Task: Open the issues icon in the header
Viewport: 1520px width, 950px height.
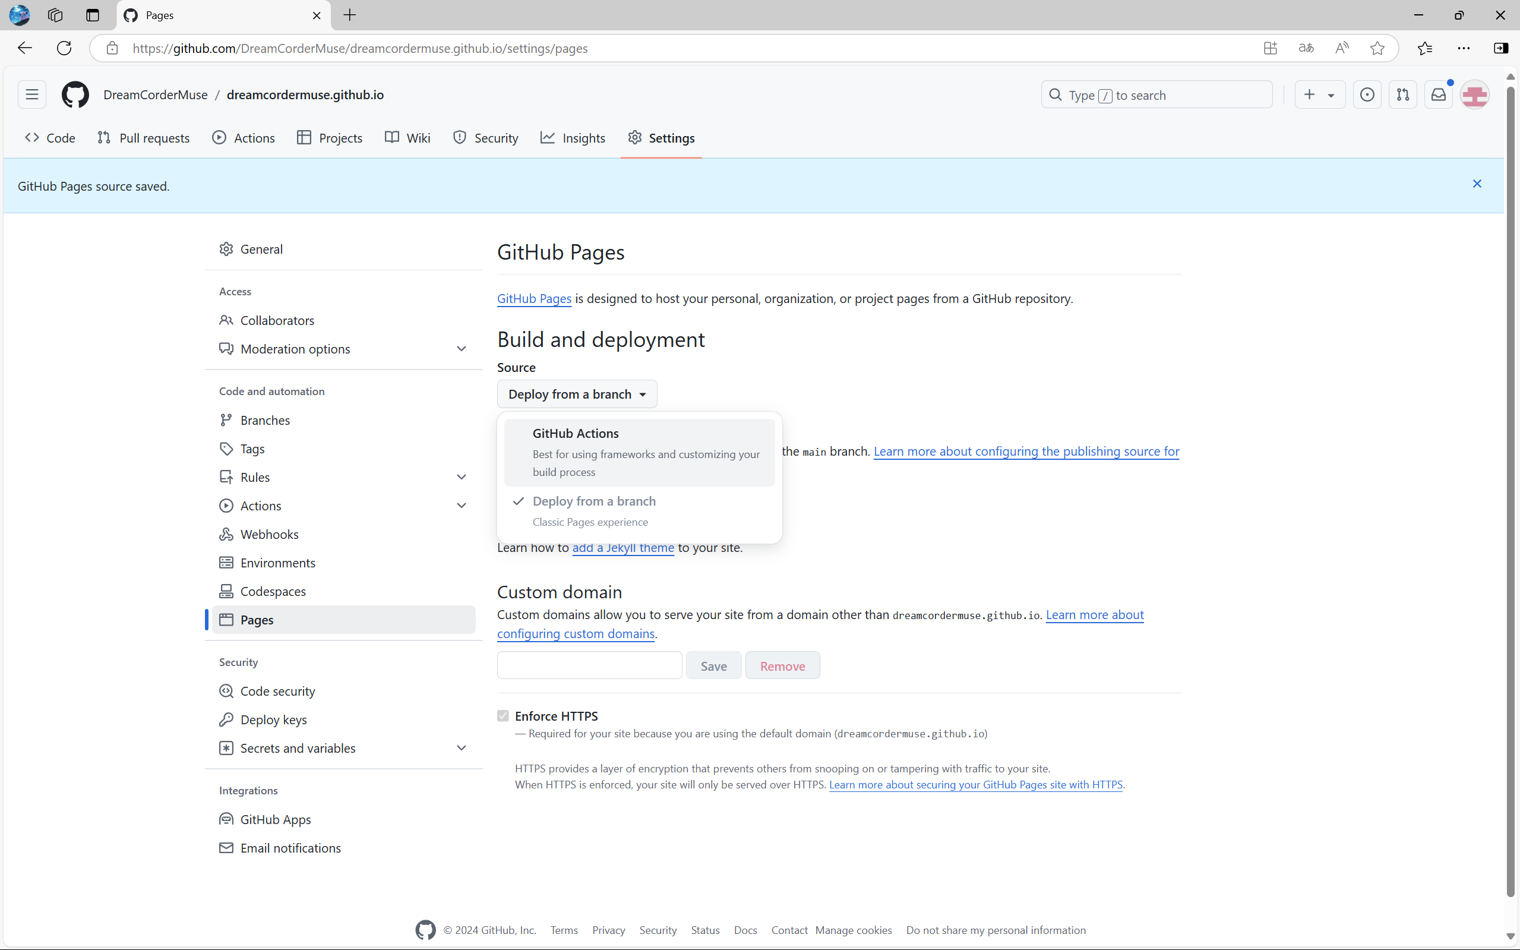Action: point(1367,95)
